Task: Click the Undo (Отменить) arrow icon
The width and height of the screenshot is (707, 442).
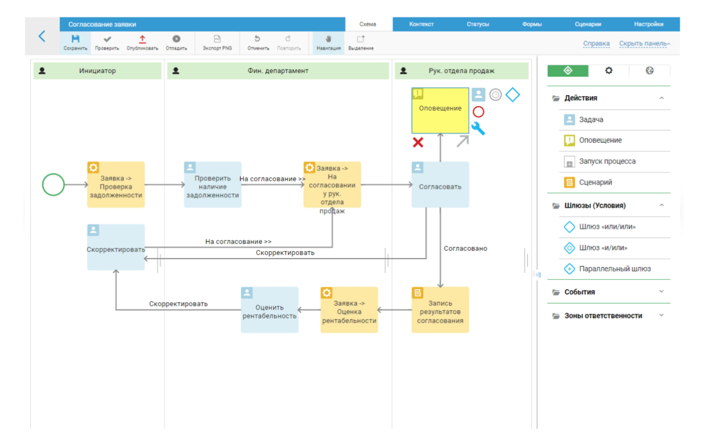Action: 258,39
